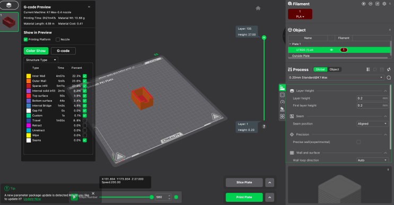
Task: Click the Process reset icon
Action: [x=375, y=69]
